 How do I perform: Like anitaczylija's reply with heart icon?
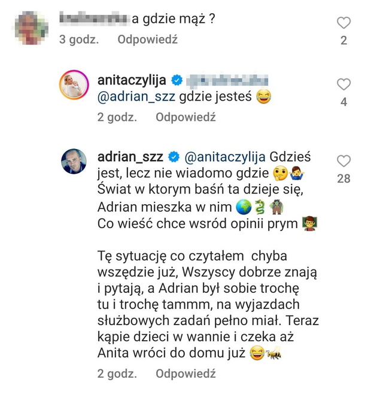(x=343, y=84)
